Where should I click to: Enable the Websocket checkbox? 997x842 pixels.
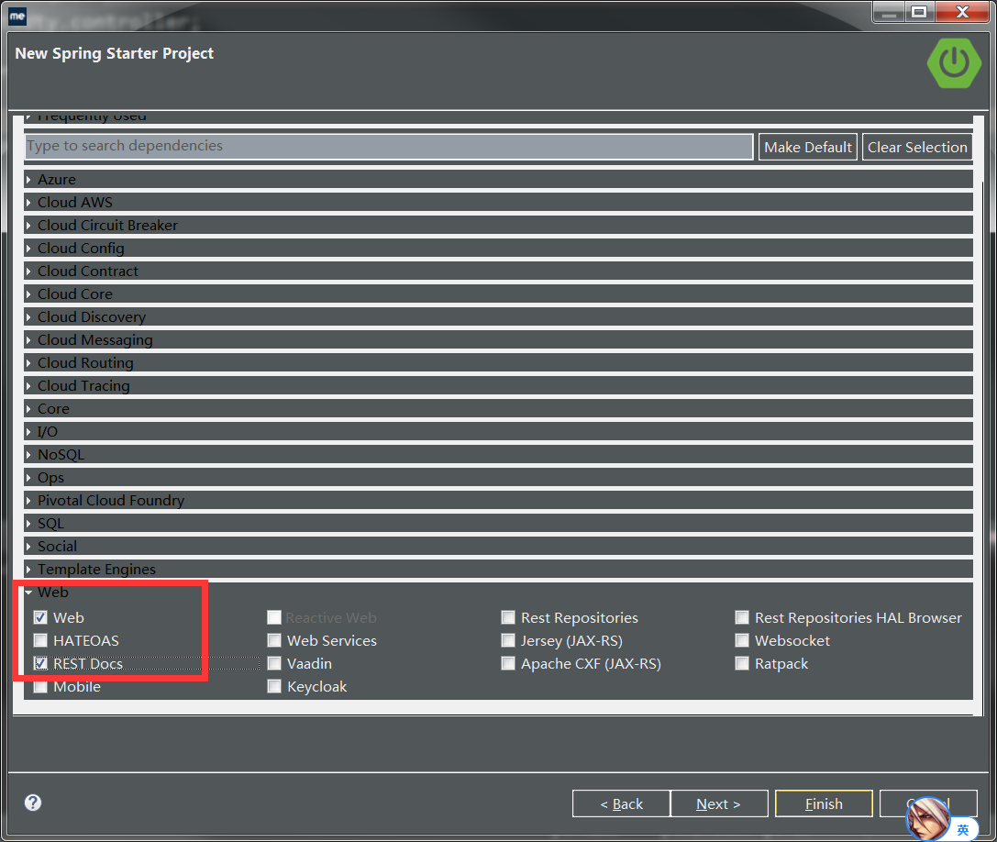click(x=742, y=640)
